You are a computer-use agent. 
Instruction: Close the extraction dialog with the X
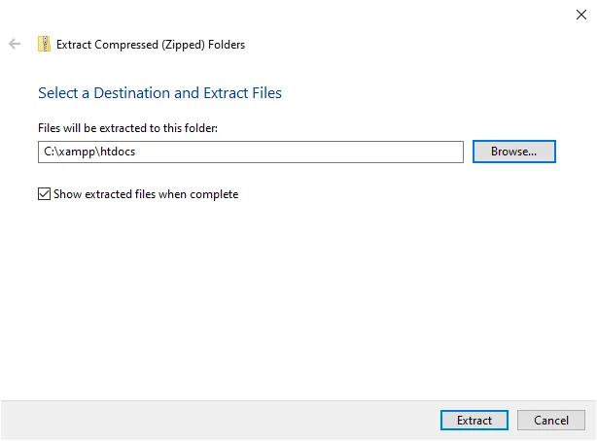point(580,14)
